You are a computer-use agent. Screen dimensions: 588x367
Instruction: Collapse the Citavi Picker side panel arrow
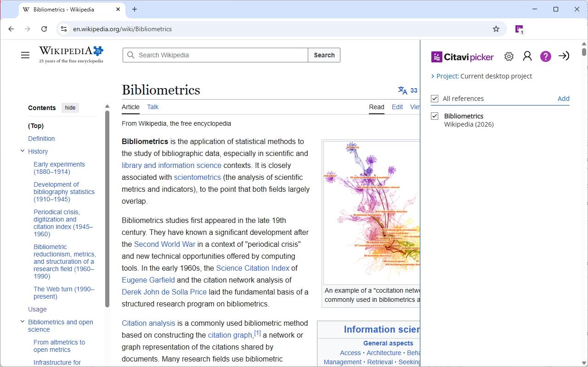(x=564, y=56)
